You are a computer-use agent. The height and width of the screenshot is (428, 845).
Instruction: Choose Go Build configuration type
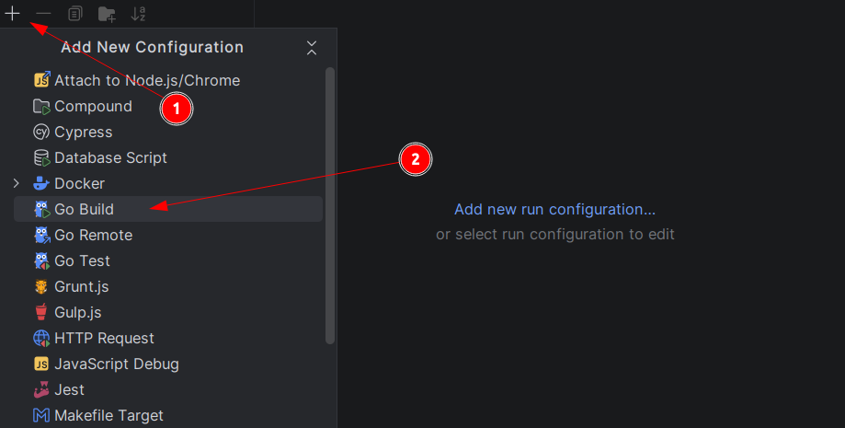168,209
